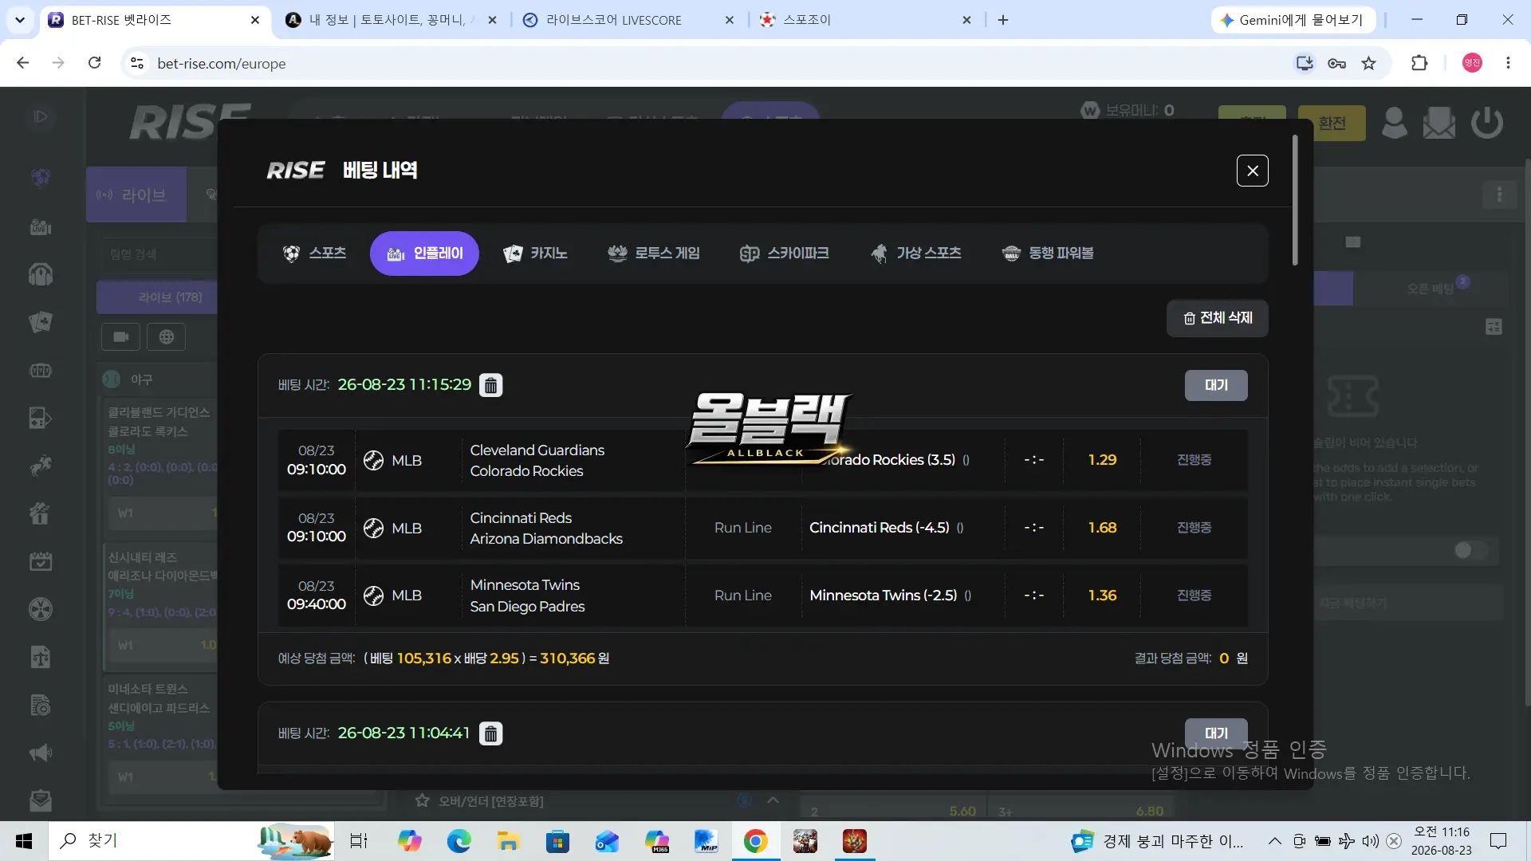Open the user account icon in header
This screenshot has width=1531, height=861.
click(1394, 123)
